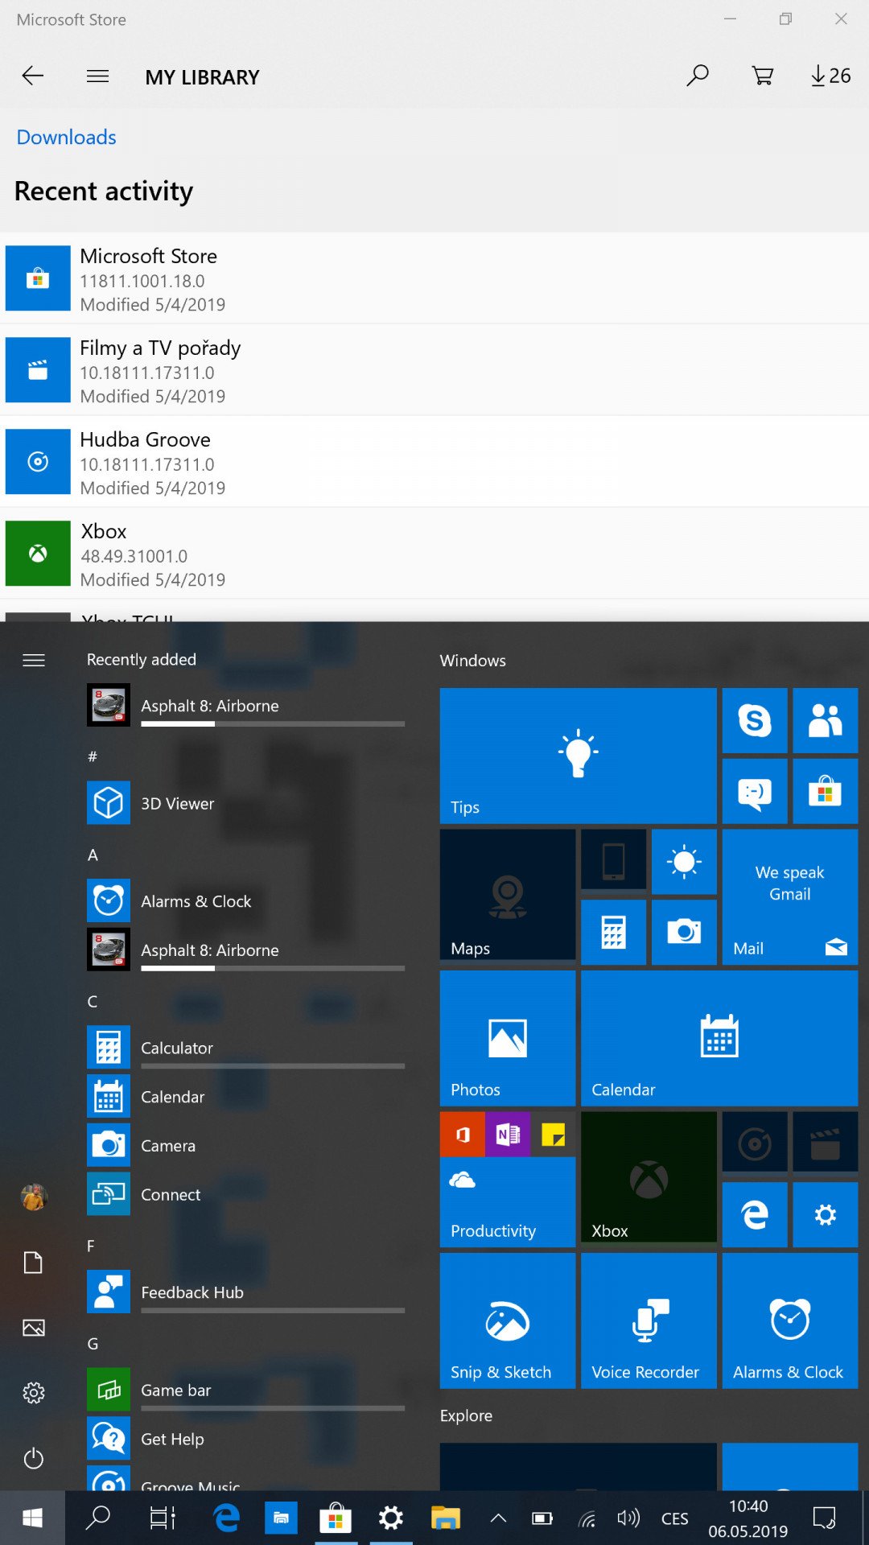Open the Calendar tile
The height and width of the screenshot is (1545, 869).
[719, 1038]
